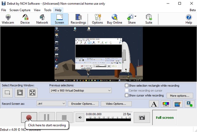The image size is (197, 132).
Task: Open the Recordings list
Action: coord(78,19)
